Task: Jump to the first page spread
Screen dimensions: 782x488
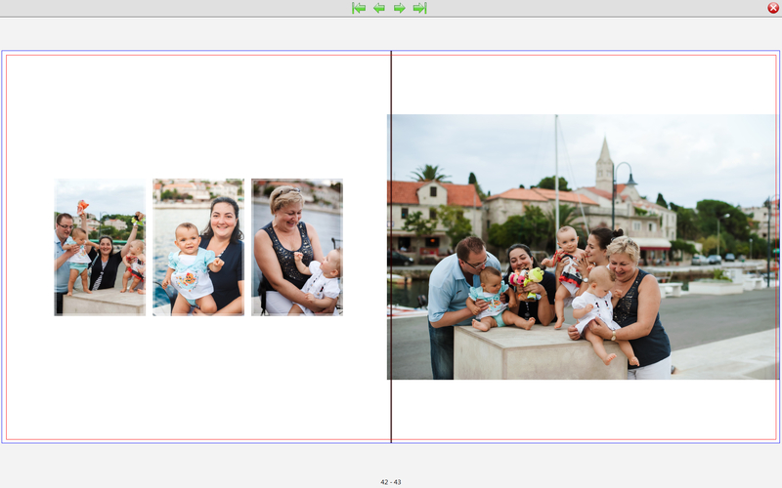Action: (359, 8)
